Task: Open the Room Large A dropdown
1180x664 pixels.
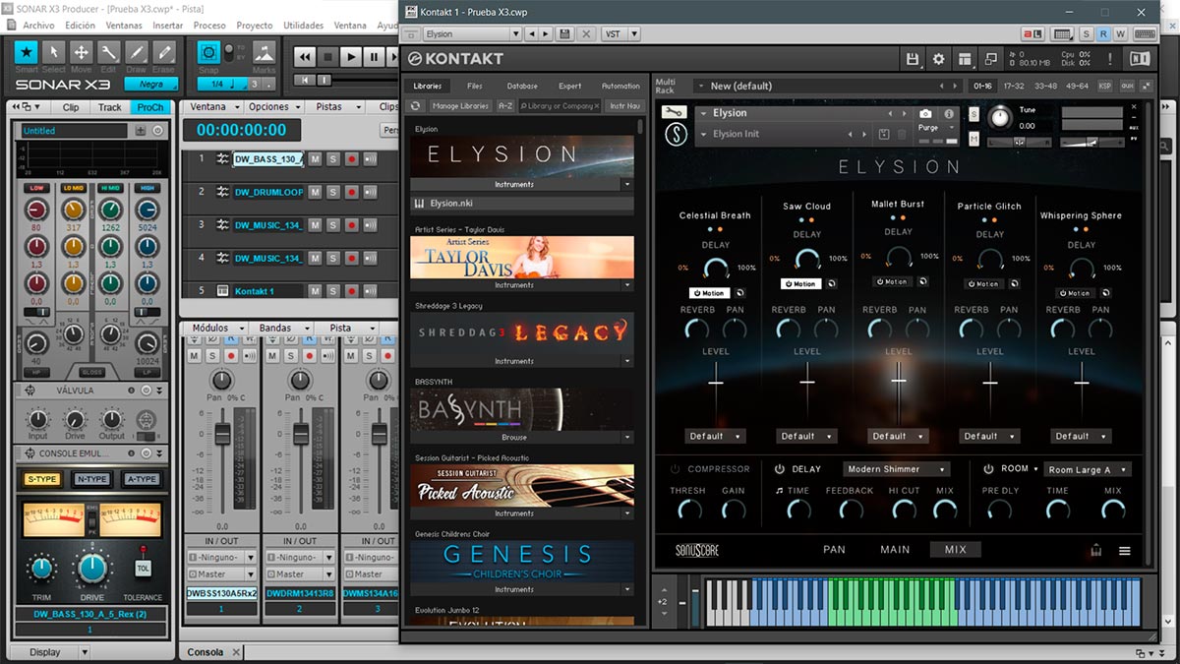Action: [x=1087, y=469]
